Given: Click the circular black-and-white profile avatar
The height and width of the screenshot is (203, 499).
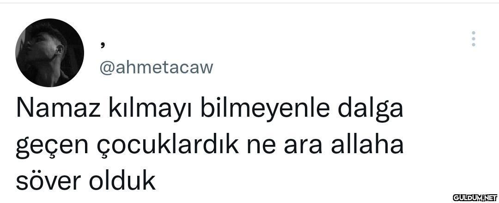Looking at the screenshot, I should 49,53.
